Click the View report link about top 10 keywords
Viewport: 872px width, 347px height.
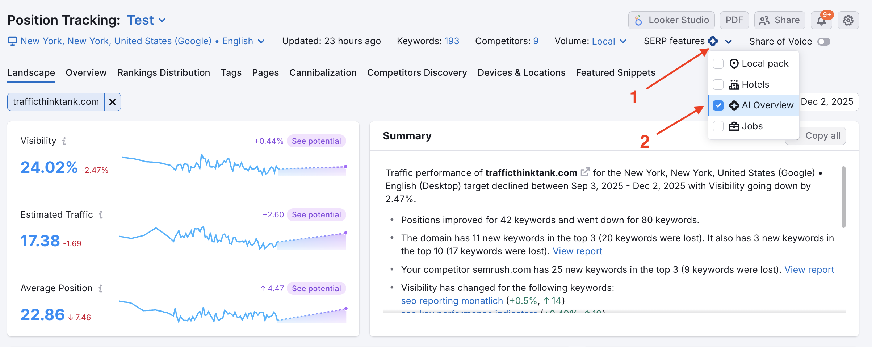pyautogui.click(x=577, y=251)
